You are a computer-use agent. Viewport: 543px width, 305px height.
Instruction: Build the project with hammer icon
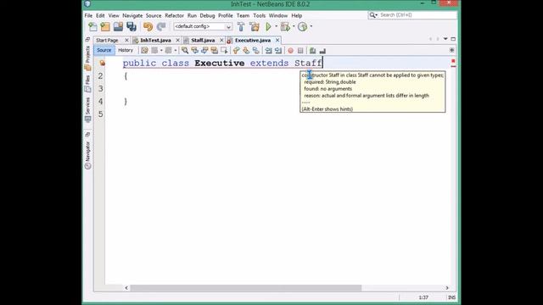(241, 26)
